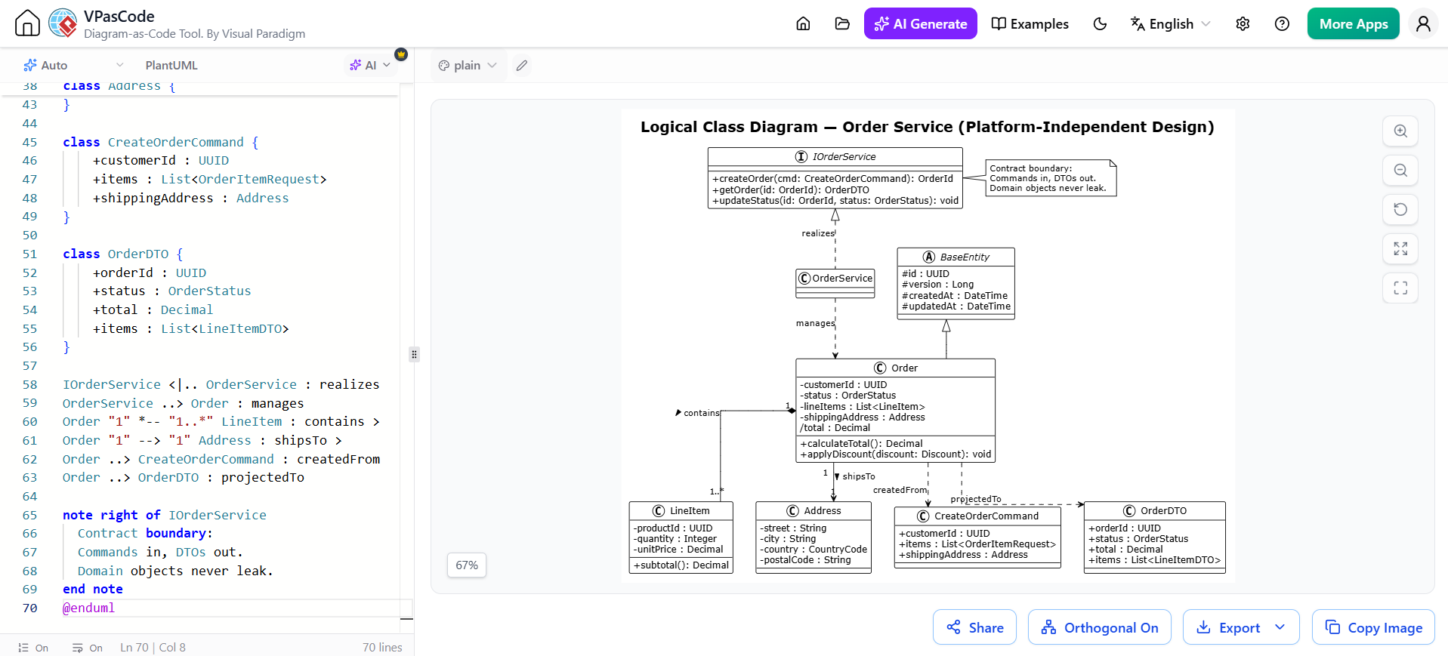
Task: Toggle the line numbers On switch in status bar
Action: pyautogui.click(x=33, y=648)
